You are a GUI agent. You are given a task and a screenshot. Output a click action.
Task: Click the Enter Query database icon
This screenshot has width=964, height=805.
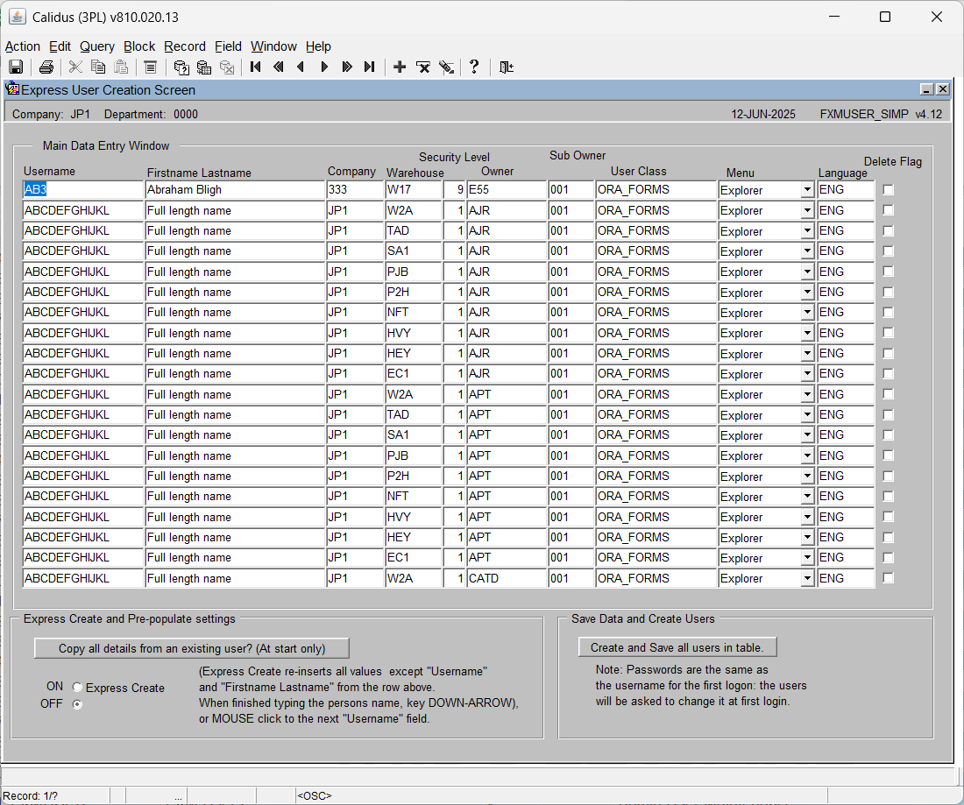pos(181,67)
